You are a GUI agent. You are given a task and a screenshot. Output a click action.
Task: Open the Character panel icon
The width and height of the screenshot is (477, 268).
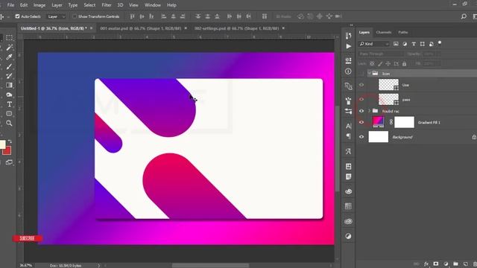pyautogui.click(x=348, y=126)
